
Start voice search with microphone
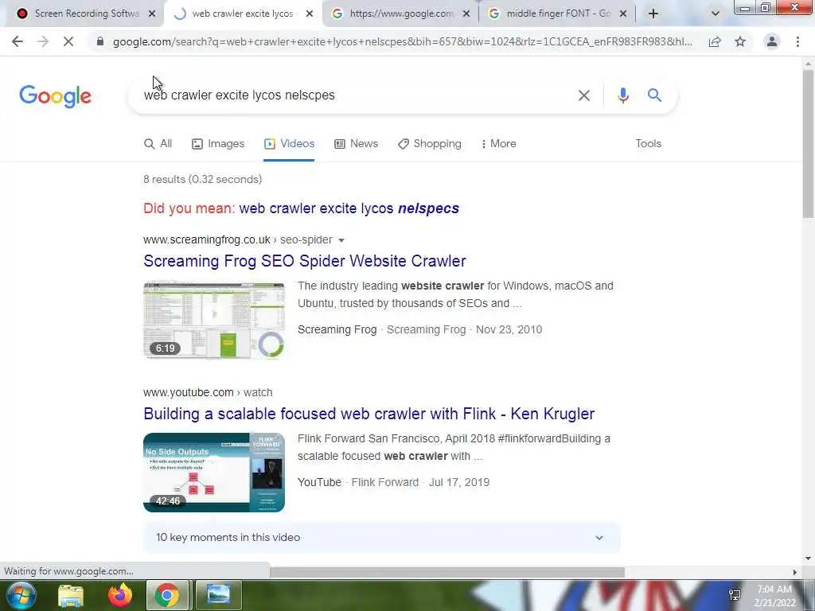[x=622, y=95]
